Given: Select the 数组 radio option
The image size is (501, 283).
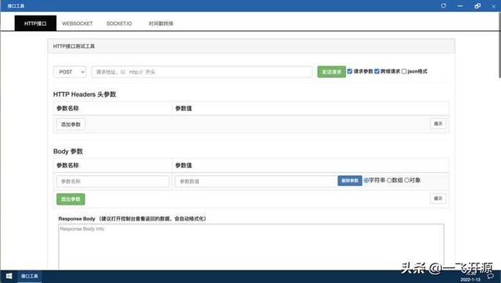Looking at the screenshot, I should coord(389,181).
